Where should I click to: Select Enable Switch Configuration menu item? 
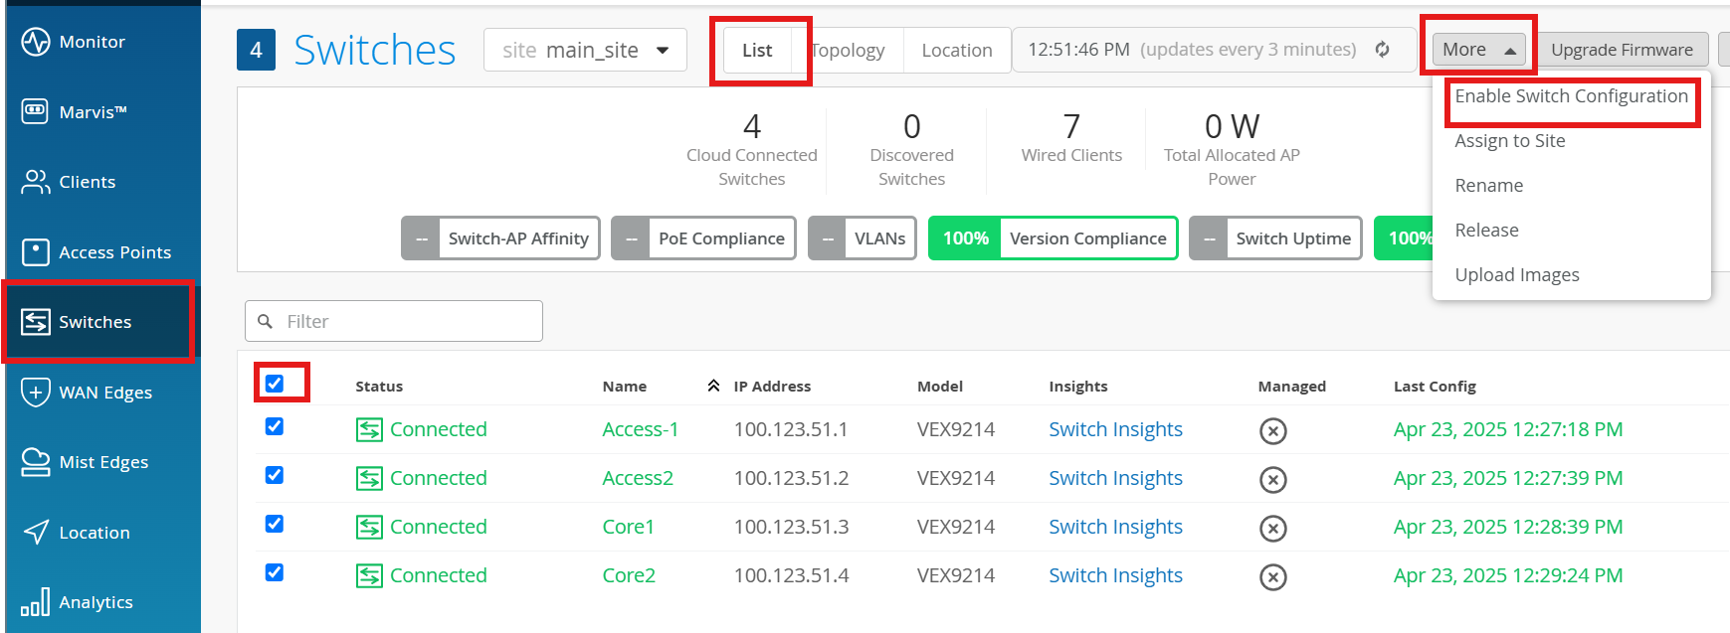[x=1570, y=96]
